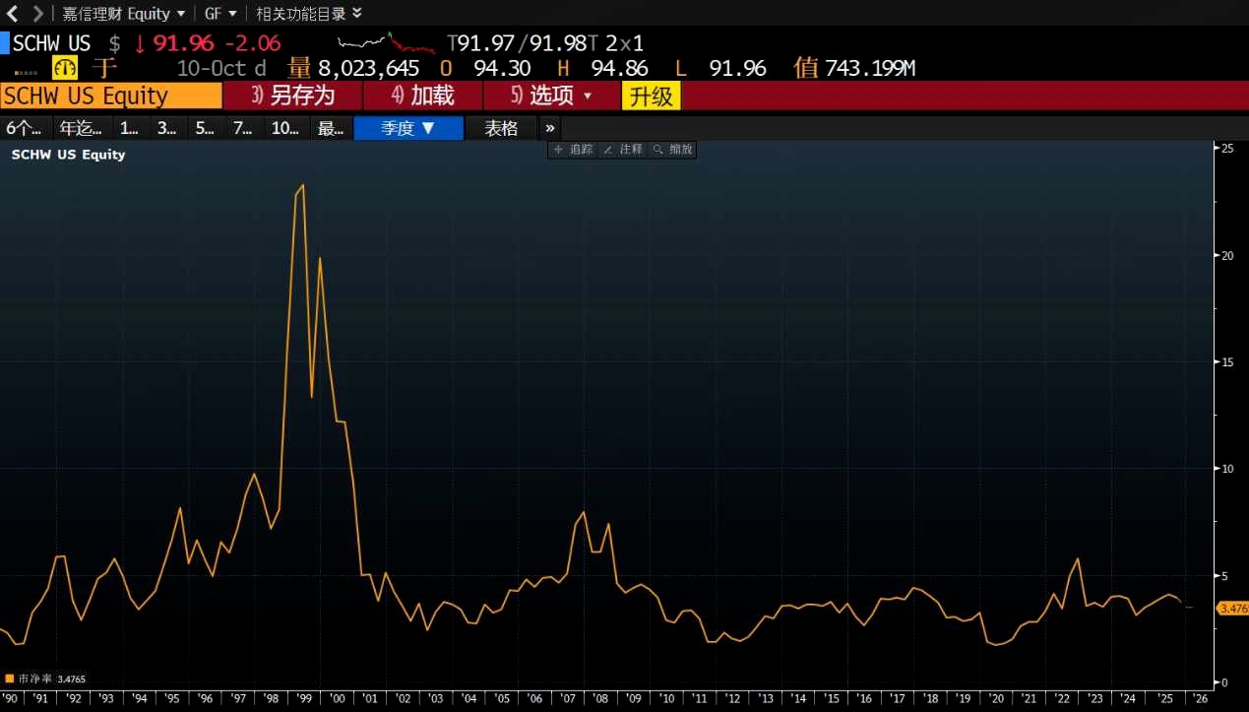Activate the 注释 annotation tool
Viewport: 1249px width, 712px height.
tap(623, 150)
